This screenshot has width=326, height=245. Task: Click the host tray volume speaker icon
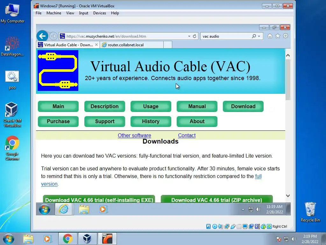[x=294, y=239]
